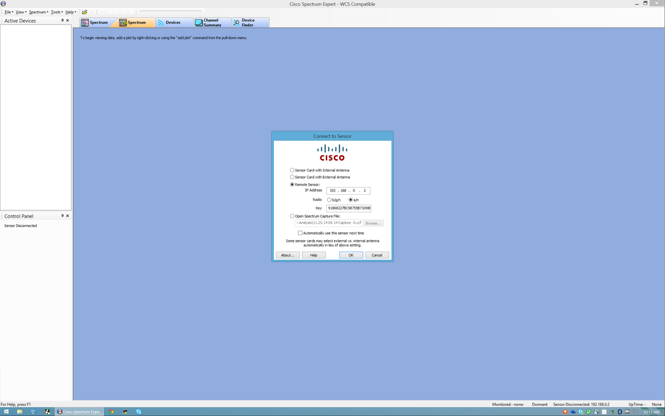Switch to the Devices tab

pyautogui.click(x=174, y=23)
